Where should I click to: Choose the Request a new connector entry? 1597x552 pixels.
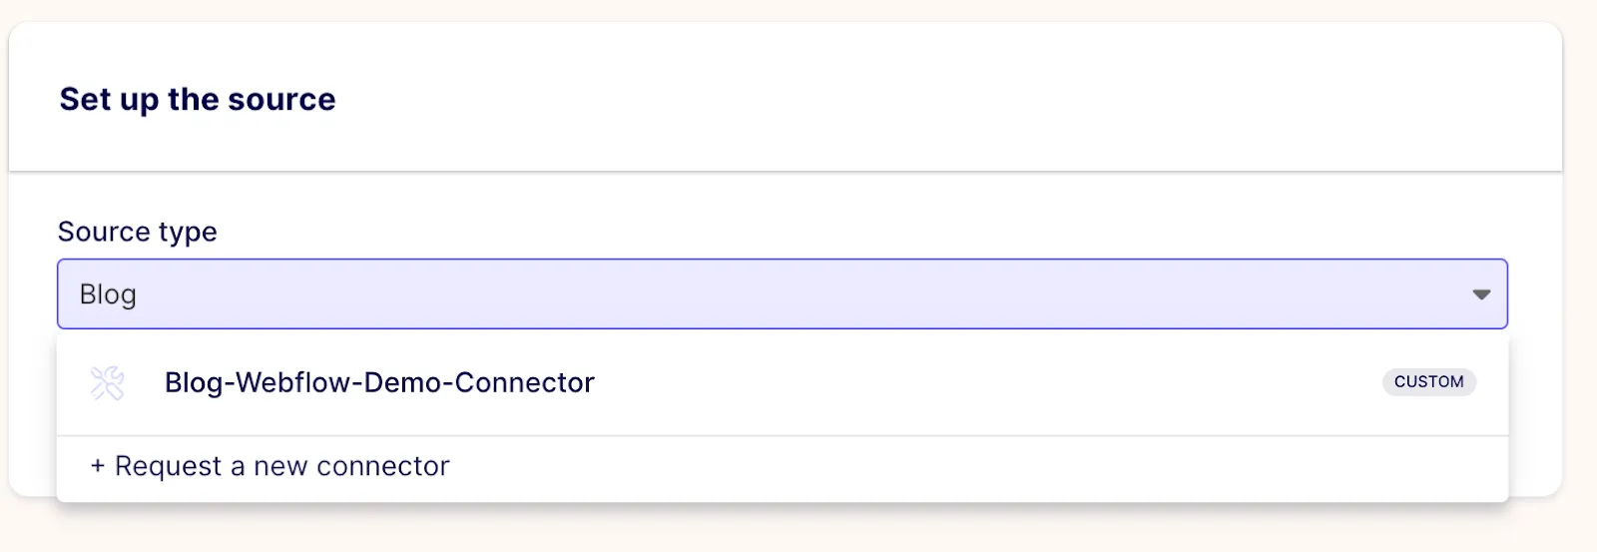click(783, 467)
